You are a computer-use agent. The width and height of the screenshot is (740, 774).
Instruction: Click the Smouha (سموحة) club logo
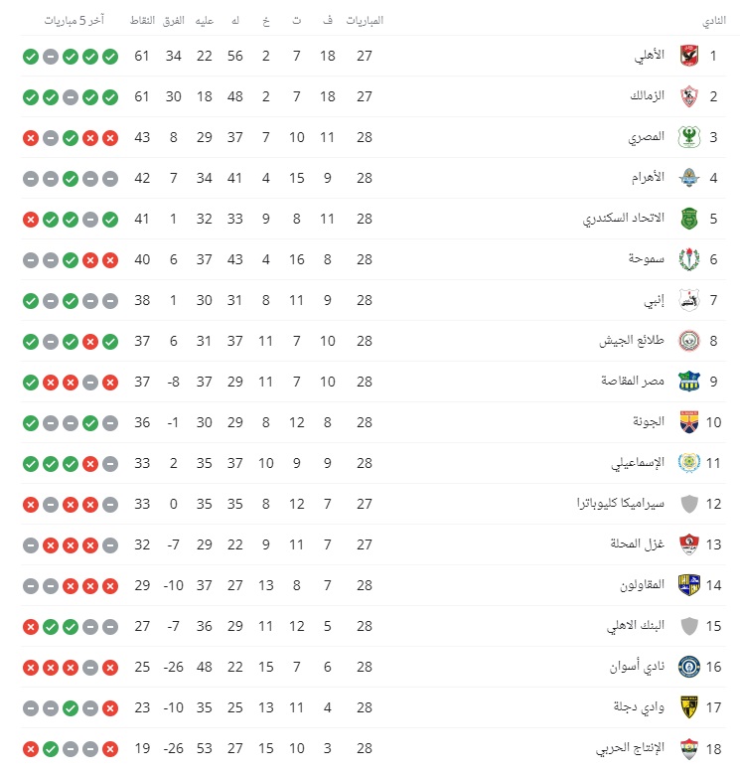click(688, 259)
